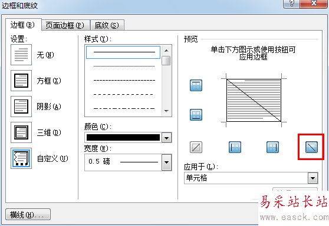Click the black color swatch field
This screenshot has height=226, width=329.
(123, 138)
